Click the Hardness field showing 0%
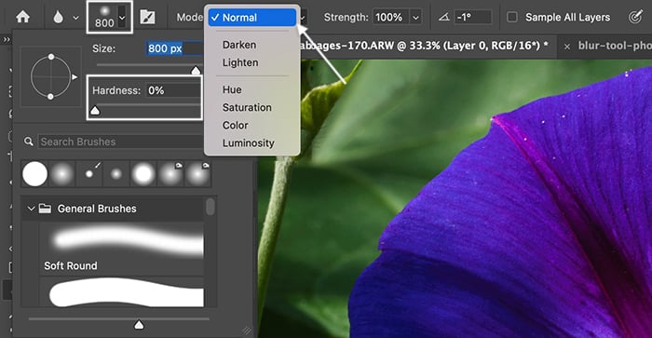The height and width of the screenshot is (338, 652). pos(172,90)
